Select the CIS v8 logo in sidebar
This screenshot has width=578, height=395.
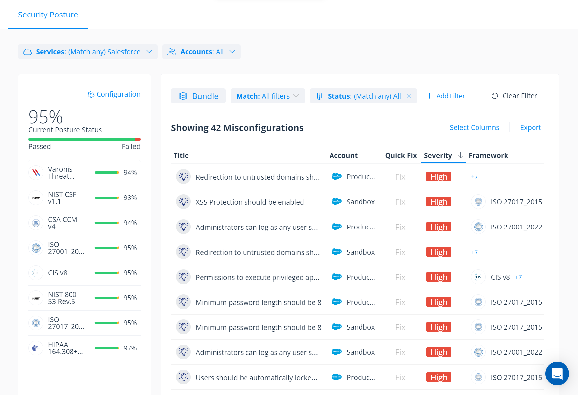pos(36,273)
